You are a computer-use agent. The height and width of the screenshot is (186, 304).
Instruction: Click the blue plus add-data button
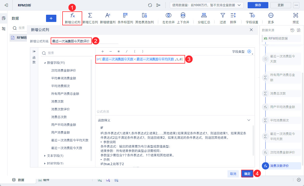[51, 18]
